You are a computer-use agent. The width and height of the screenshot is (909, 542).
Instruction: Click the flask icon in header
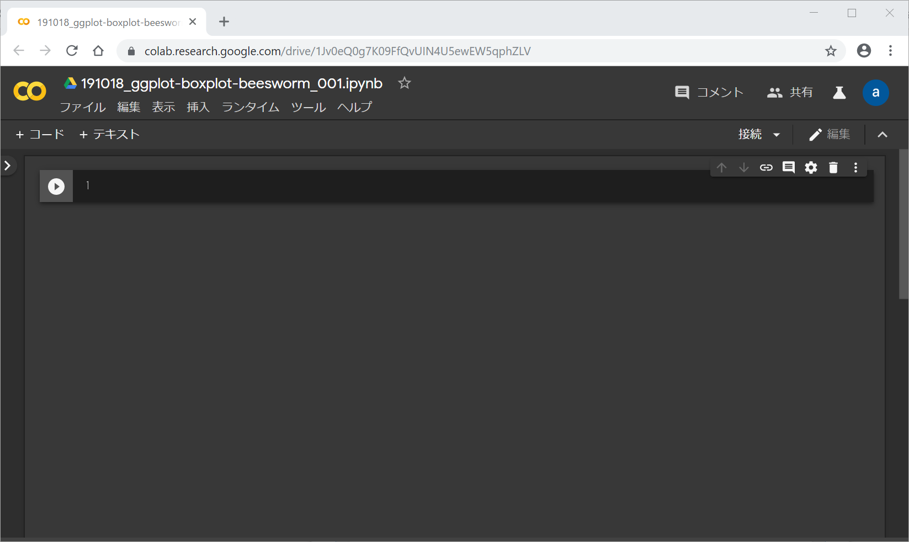[839, 93]
